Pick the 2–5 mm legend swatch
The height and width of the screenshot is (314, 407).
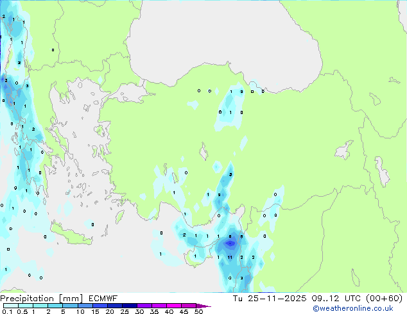[x=55, y=306]
